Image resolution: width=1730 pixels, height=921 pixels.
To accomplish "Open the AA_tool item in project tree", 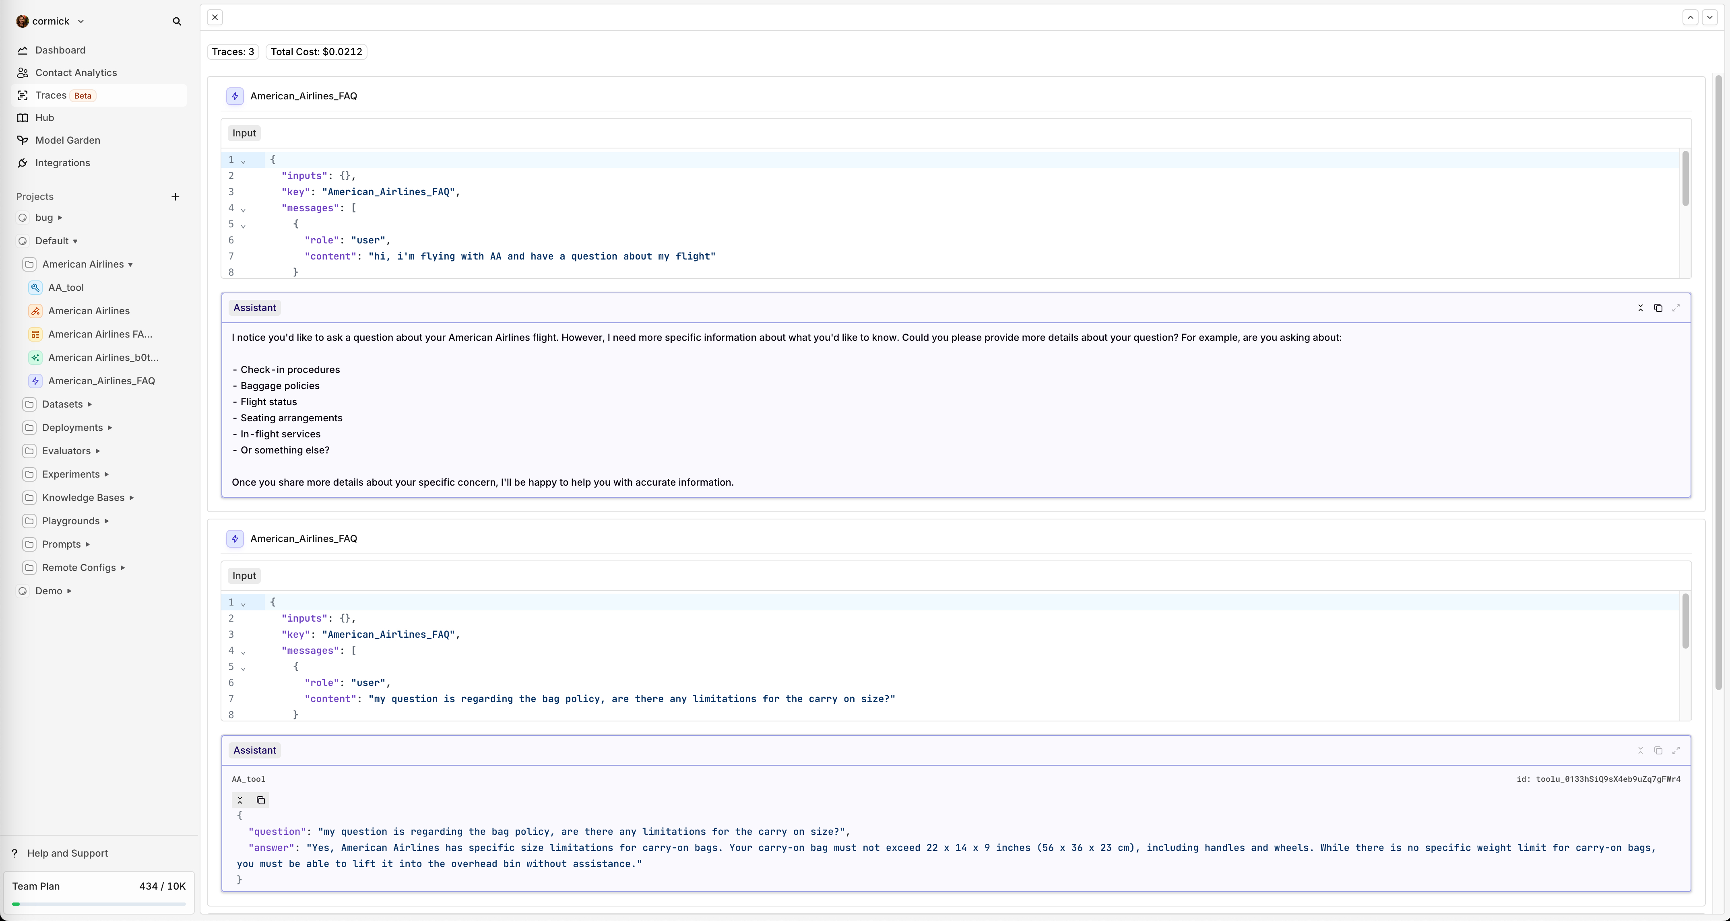I will click(66, 287).
